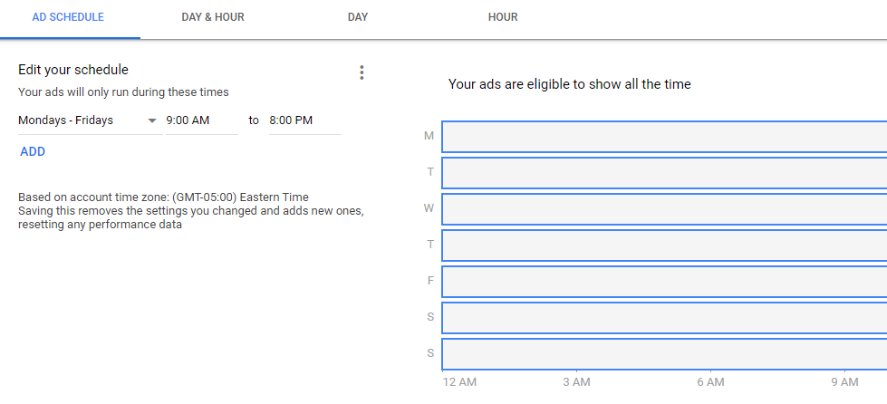887x404 pixels.
Task: Select the Wednesday schedule row bar
Action: (664, 209)
